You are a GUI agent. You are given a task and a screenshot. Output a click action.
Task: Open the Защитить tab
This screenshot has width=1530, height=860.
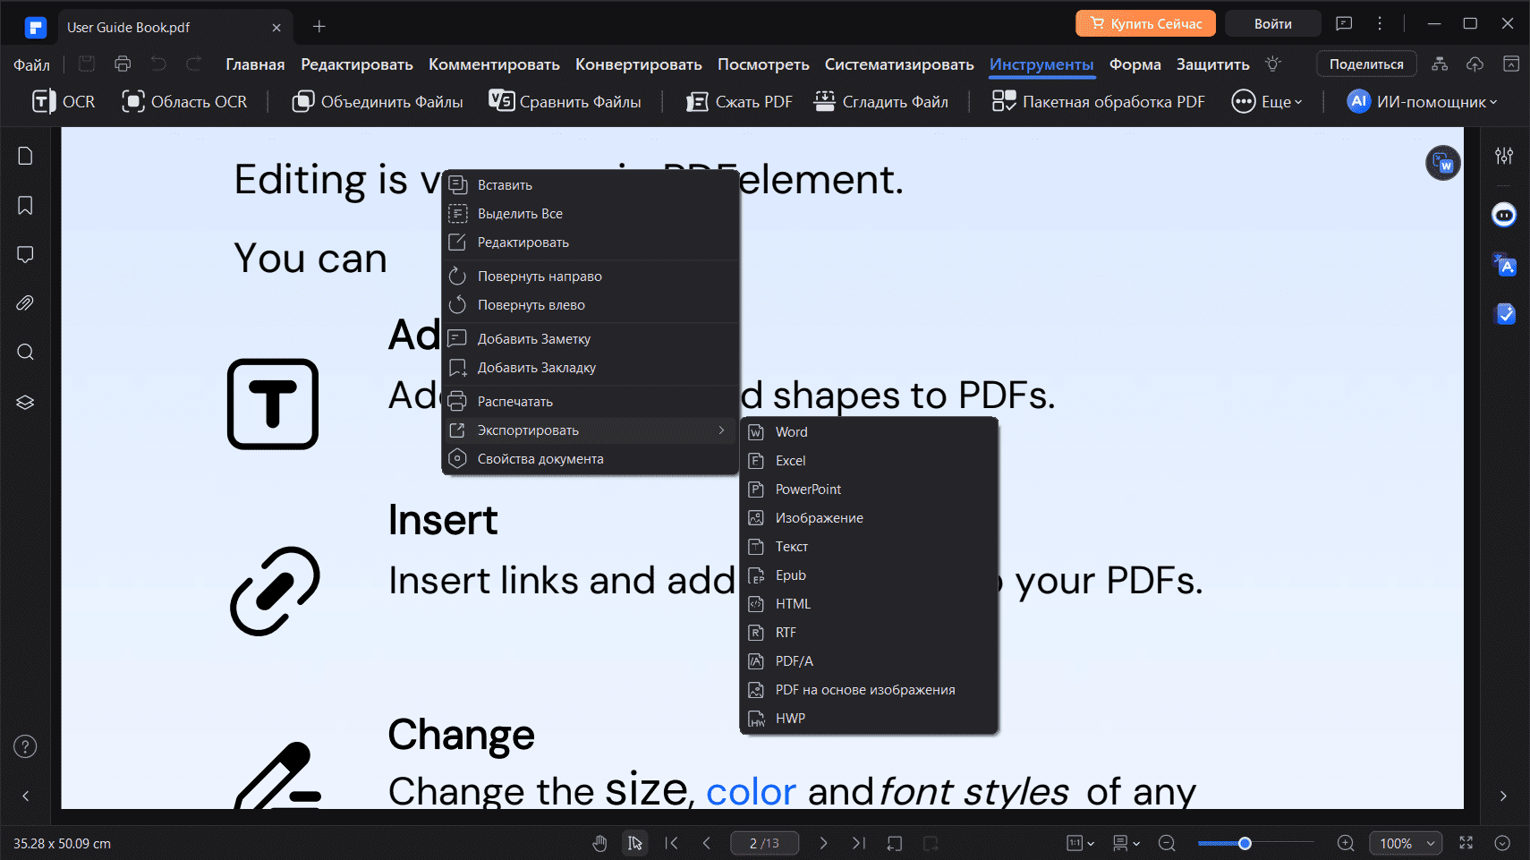(1212, 64)
